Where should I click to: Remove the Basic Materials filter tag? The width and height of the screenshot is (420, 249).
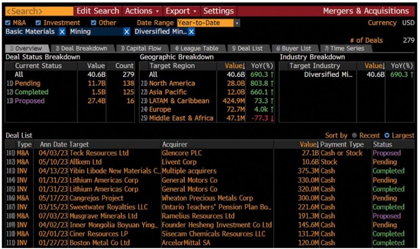62,32
